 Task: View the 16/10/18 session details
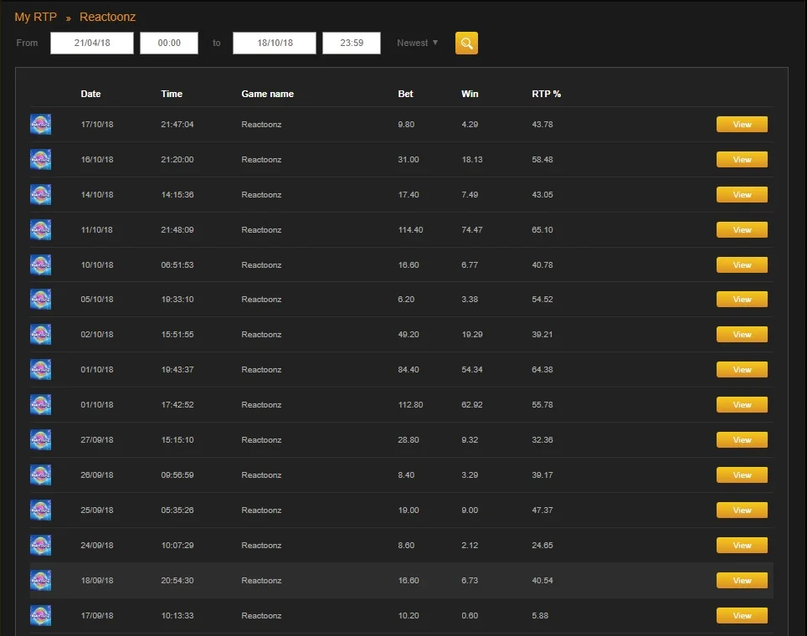click(742, 159)
